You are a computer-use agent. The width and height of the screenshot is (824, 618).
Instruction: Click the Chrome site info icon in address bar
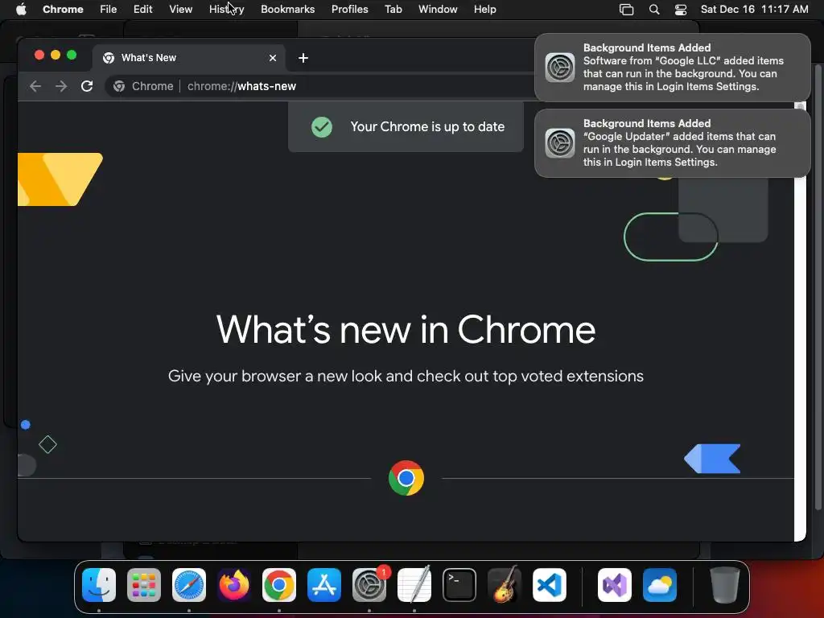tap(119, 86)
